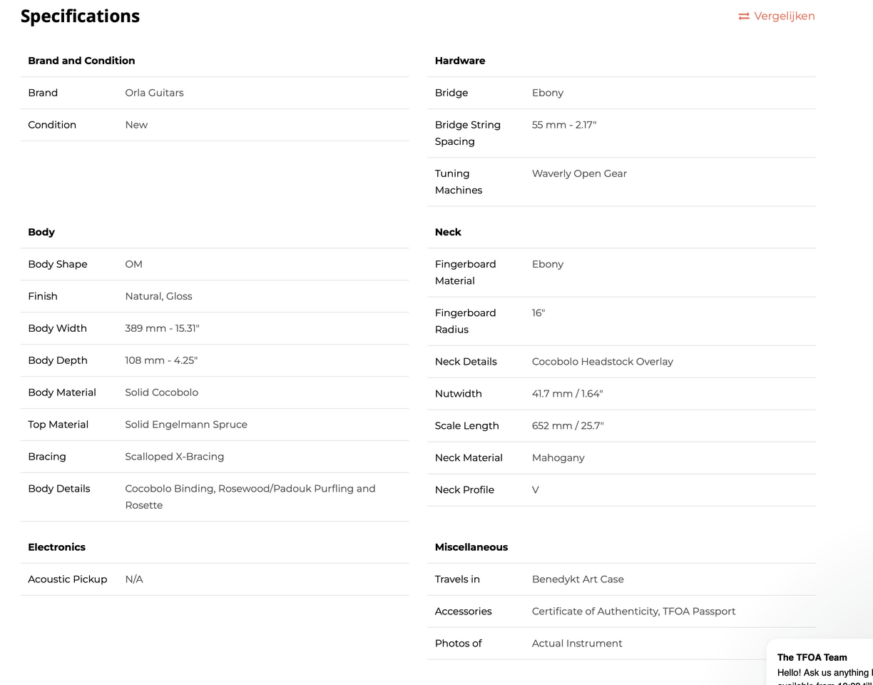Click the 'Body' section header

(x=41, y=232)
